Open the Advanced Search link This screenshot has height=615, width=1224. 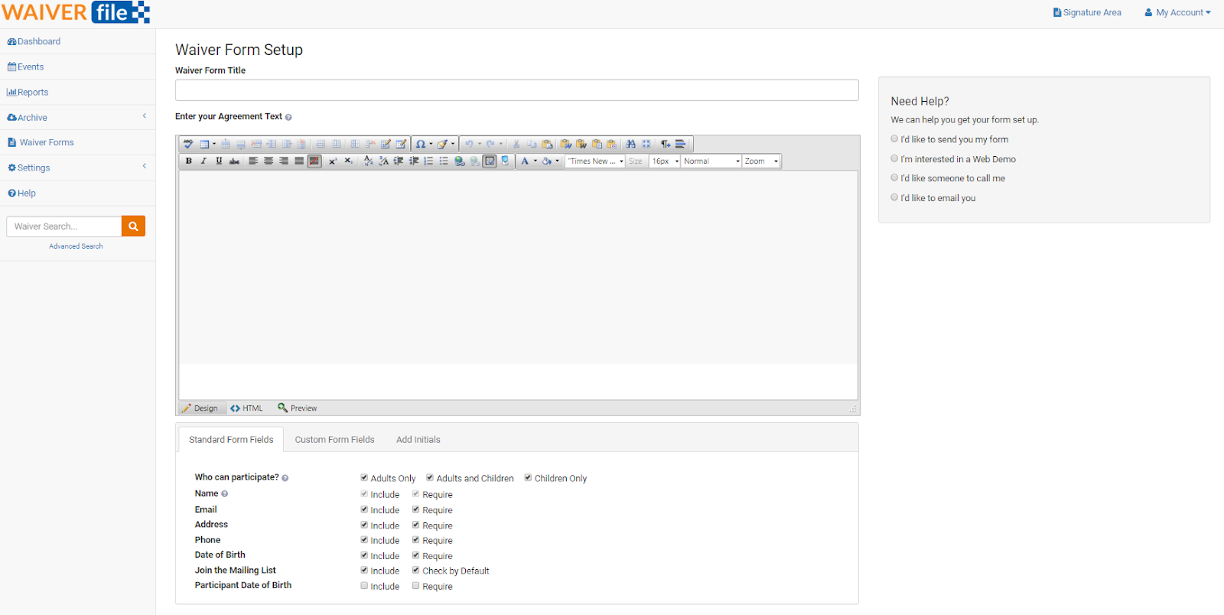pos(76,246)
